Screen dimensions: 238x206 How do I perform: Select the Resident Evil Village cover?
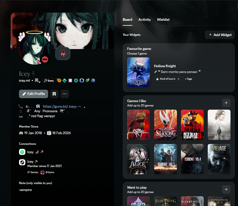click(x=219, y=159)
